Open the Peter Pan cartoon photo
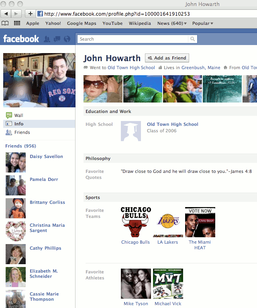 (182, 89)
